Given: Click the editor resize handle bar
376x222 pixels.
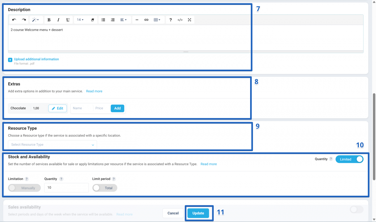Looking at the screenshot, I should click(x=186, y=52).
